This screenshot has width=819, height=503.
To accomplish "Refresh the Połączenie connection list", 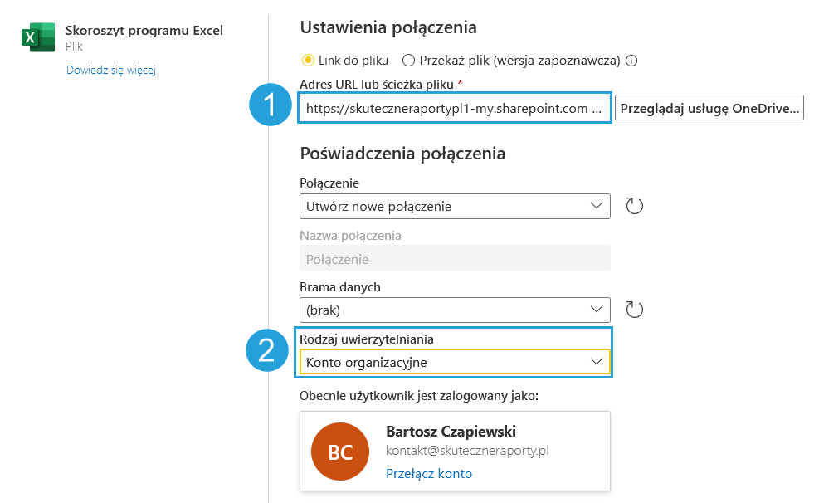I will pyautogui.click(x=635, y=206).
